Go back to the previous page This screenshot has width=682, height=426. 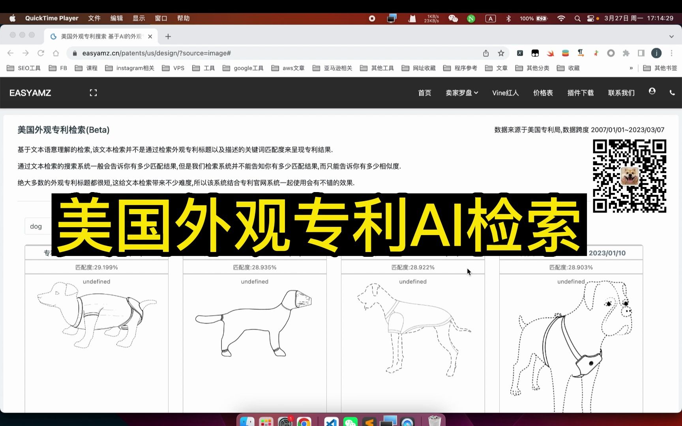point(11,53)
